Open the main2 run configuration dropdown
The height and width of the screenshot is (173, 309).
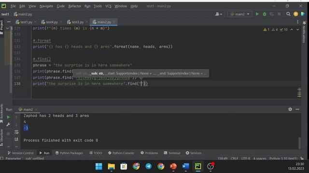(x=239, y=14)
